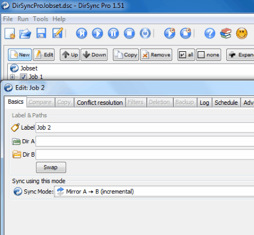Uncheck all jobs with 'none' button
The height and width of the screenshot is (235, 254).
[208, 55]
